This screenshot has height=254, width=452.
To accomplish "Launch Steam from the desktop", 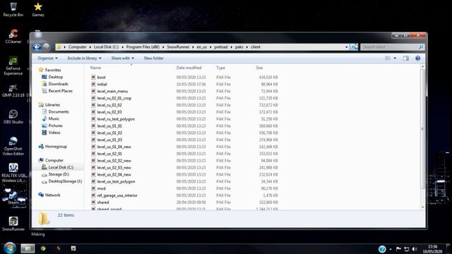I will (13, 196).
